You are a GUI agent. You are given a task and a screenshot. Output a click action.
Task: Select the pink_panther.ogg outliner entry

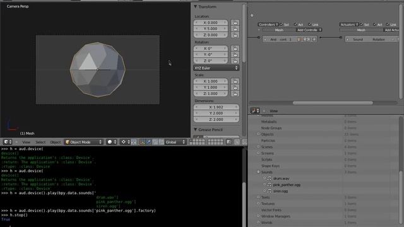point(287,185)
